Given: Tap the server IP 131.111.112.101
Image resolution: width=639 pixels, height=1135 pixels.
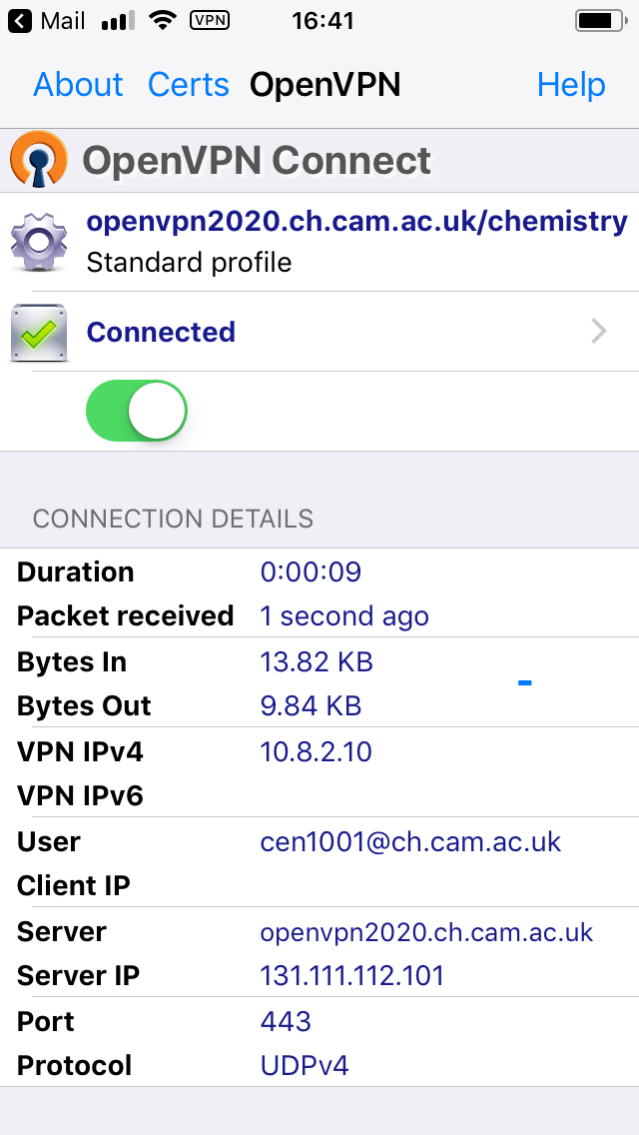Looking at the screenshot, I should (x=351, y=976).
